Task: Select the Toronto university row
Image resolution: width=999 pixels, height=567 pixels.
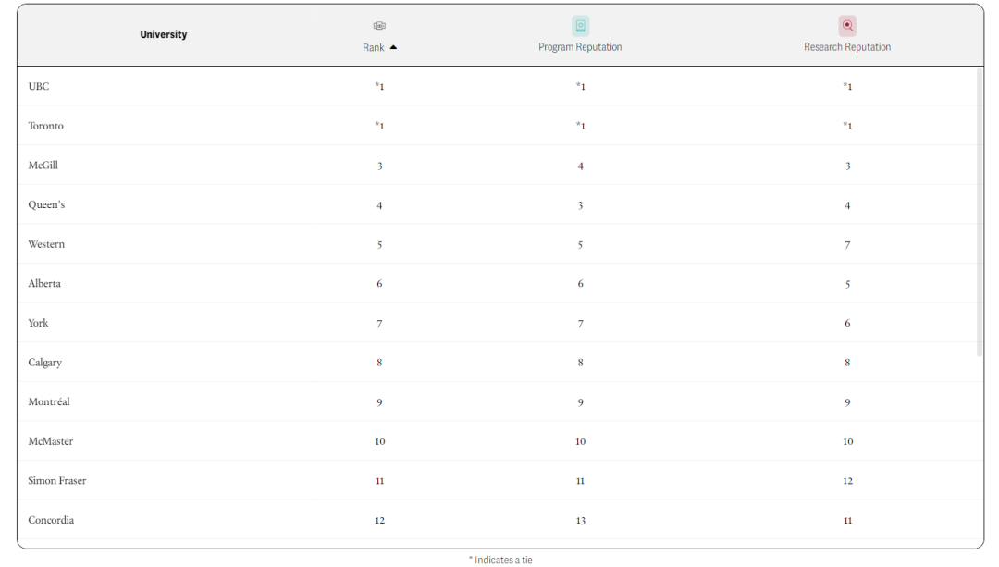Action: (x=45, y=126)
